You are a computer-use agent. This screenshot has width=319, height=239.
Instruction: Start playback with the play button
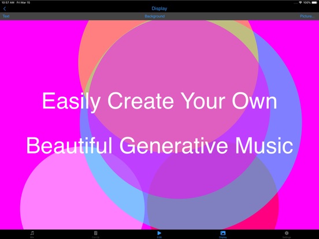[159, 233]
